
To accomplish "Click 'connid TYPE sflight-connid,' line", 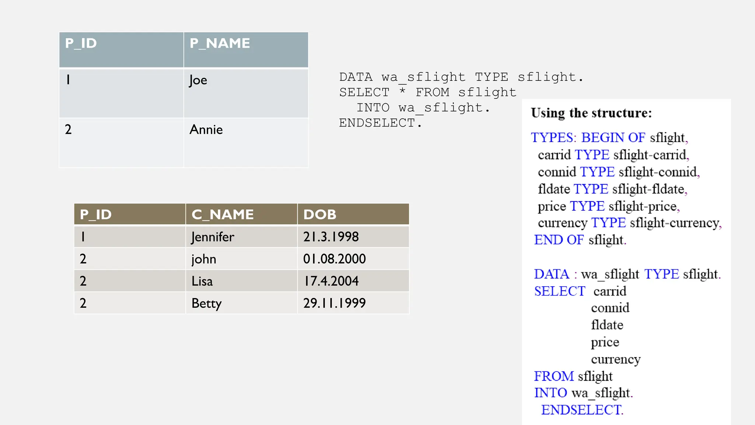I will (619, 172).
